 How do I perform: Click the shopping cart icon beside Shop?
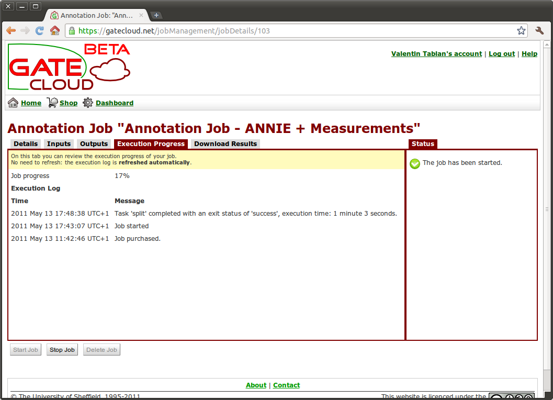[x=52, y=103]
